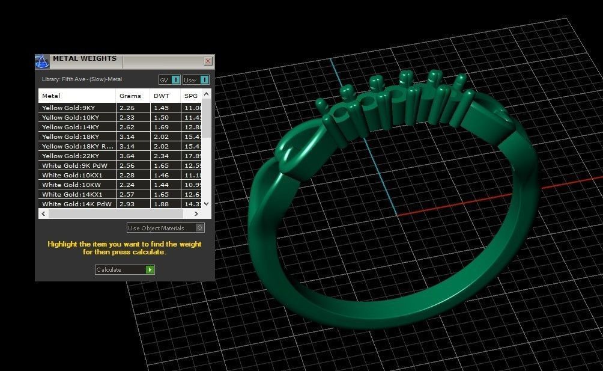Click the Library: Fifth Ave - (Slow)-Metal label
This screenshot has width=603, height=371.
[x=82, y=79]
